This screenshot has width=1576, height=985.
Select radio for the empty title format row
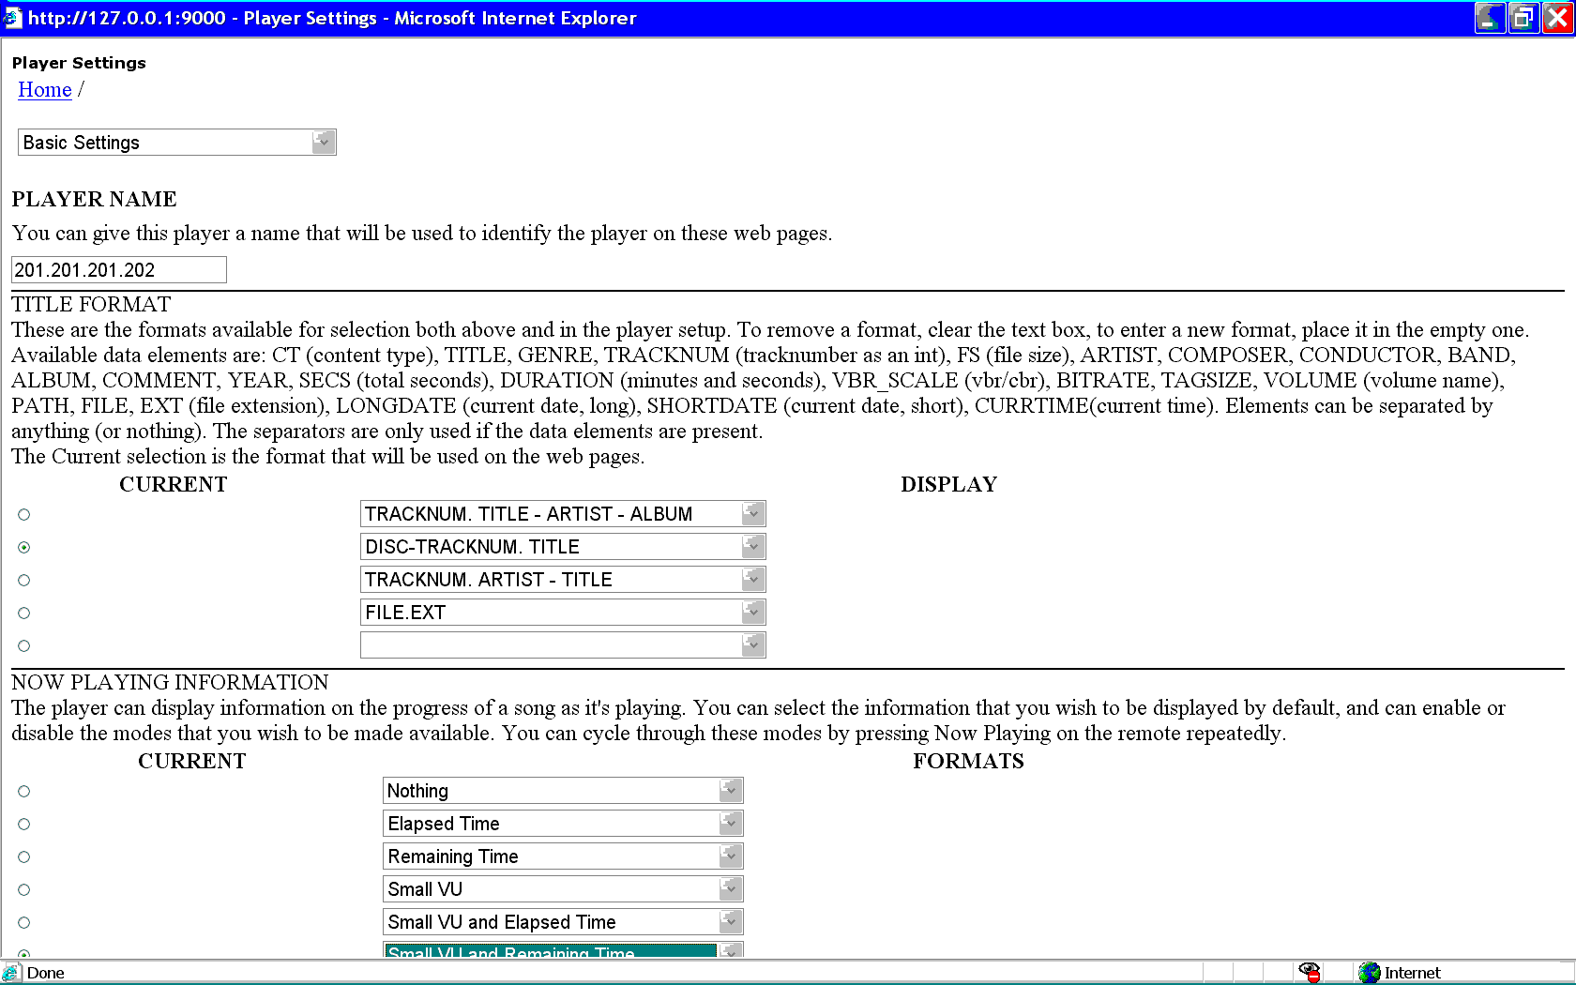point(24,645)
